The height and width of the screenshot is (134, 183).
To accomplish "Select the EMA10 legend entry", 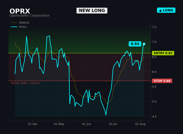I will pos(20,23).
